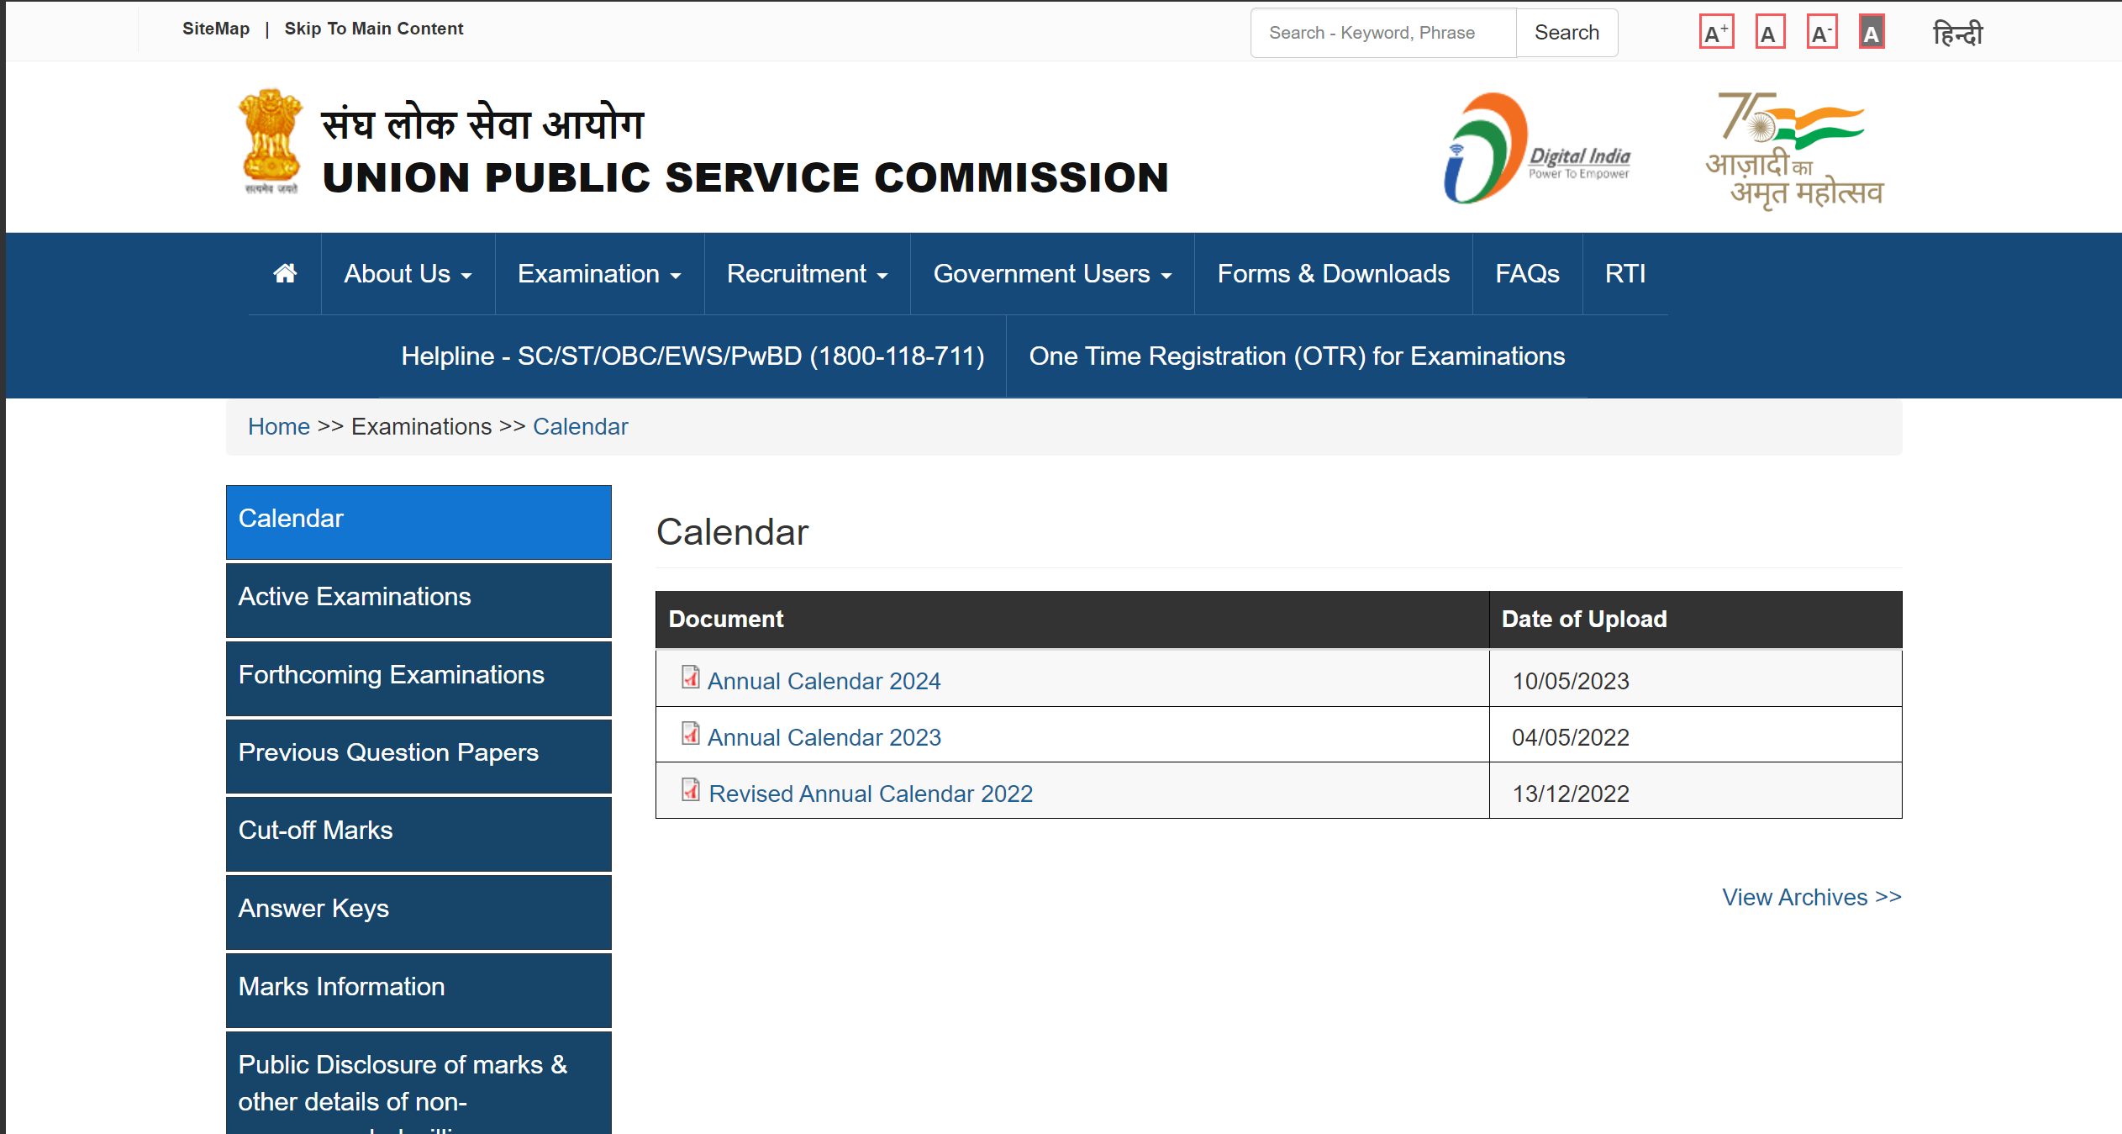Open Annual Calendar 2024 document link
This screenshot has height=1134, width=2122.
(x=823, y=681)
